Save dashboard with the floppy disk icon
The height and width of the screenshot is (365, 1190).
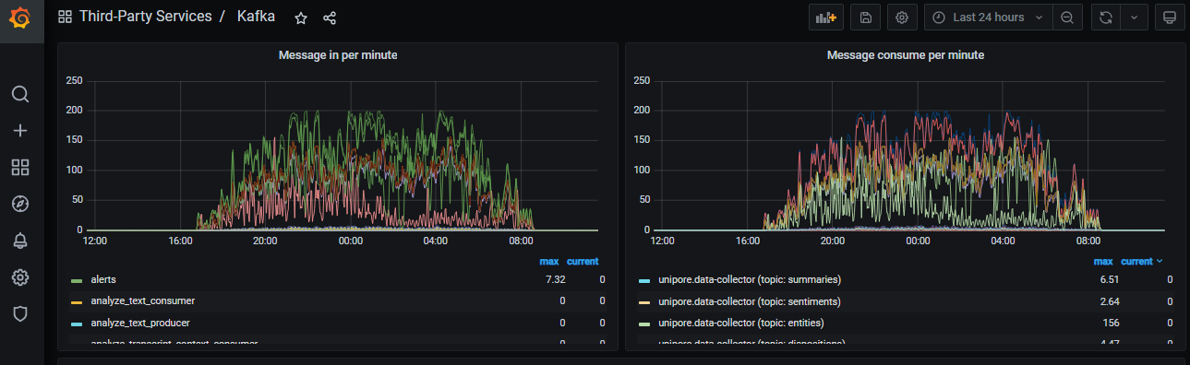point(865,18)
